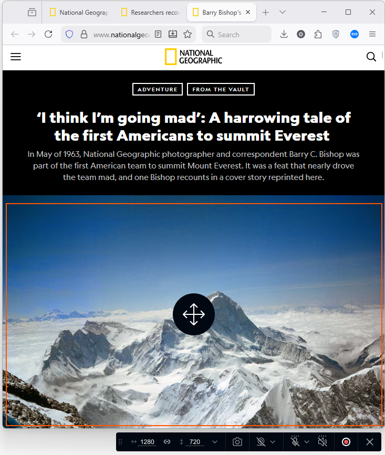Open the list all tabs chevron
The width and height of the screenshot is (385, 455).
(x=283, y=12)
